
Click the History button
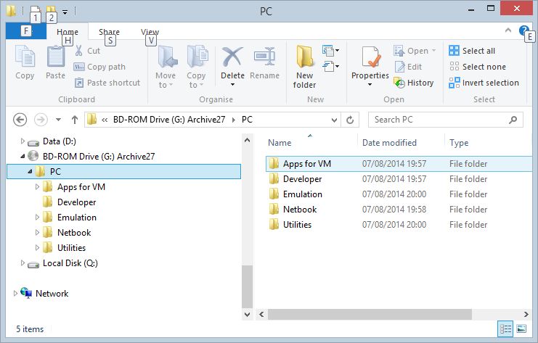click(413, 83)
